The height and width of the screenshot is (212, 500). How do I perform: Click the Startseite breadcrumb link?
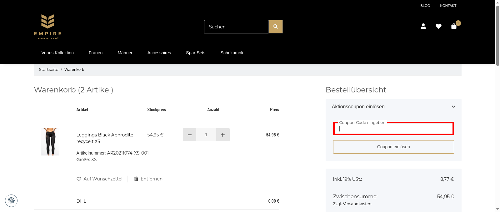[x=48, y=70]
